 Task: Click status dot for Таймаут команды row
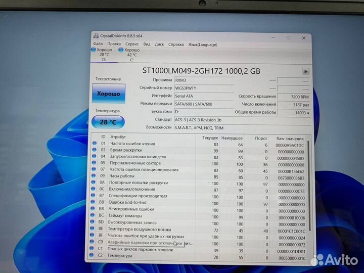(x=92, y=215)
